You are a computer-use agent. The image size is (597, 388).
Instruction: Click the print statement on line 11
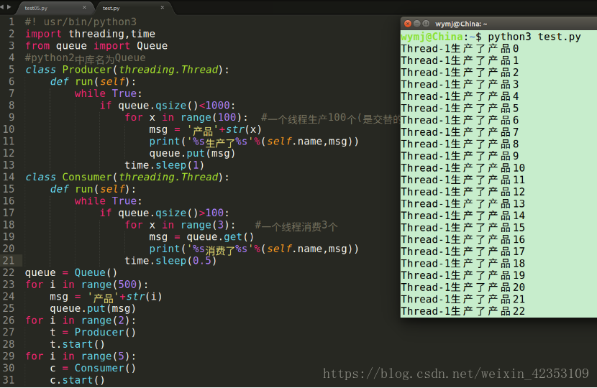(x=254, y=142)
